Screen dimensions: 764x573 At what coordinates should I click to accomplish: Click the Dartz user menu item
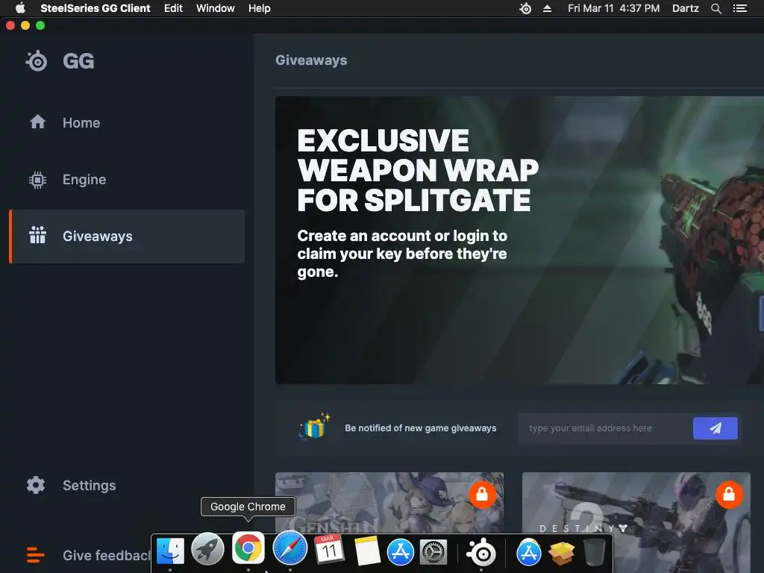tap(685, 8)
